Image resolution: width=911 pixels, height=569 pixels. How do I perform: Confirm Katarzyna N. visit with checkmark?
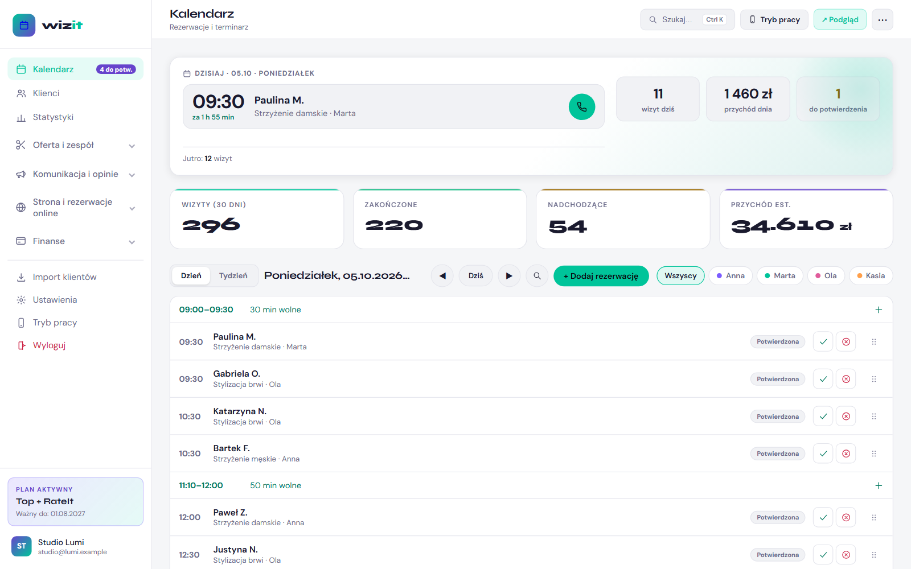pos(823,417)
